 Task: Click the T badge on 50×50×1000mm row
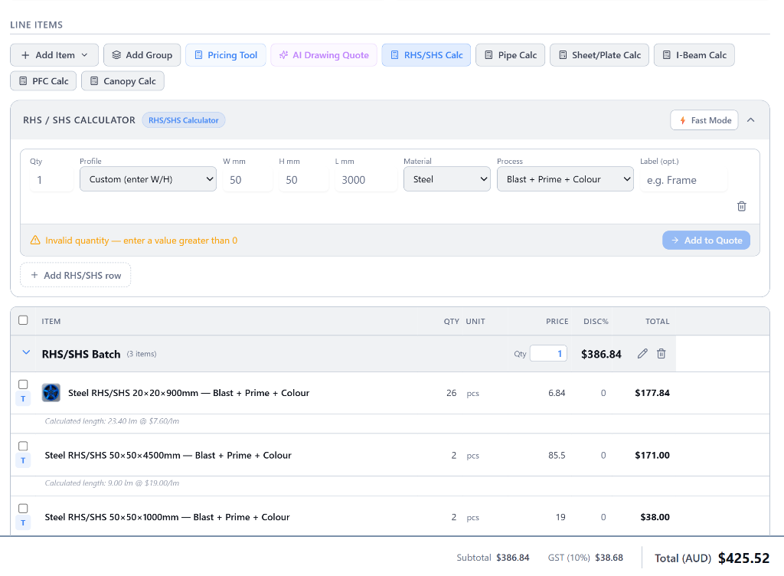coord(23,523)
